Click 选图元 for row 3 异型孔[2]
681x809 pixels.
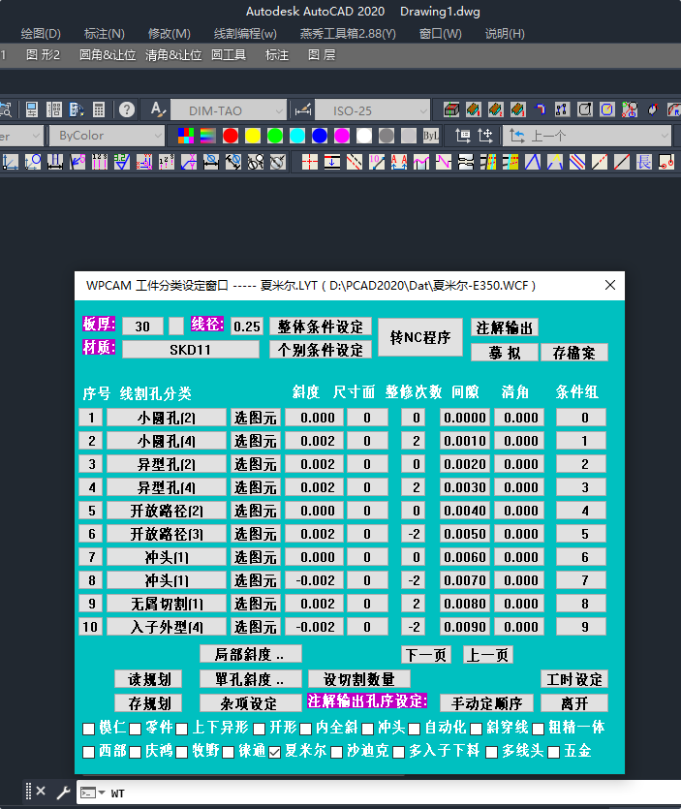click(x=256, y=464)
